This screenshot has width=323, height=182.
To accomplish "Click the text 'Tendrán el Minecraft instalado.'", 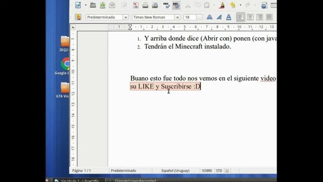I will pos(187,47).
